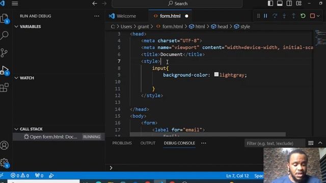Open the hamburger application menu
This screenshot has height=183, width=326.
(x=15, y=4)
